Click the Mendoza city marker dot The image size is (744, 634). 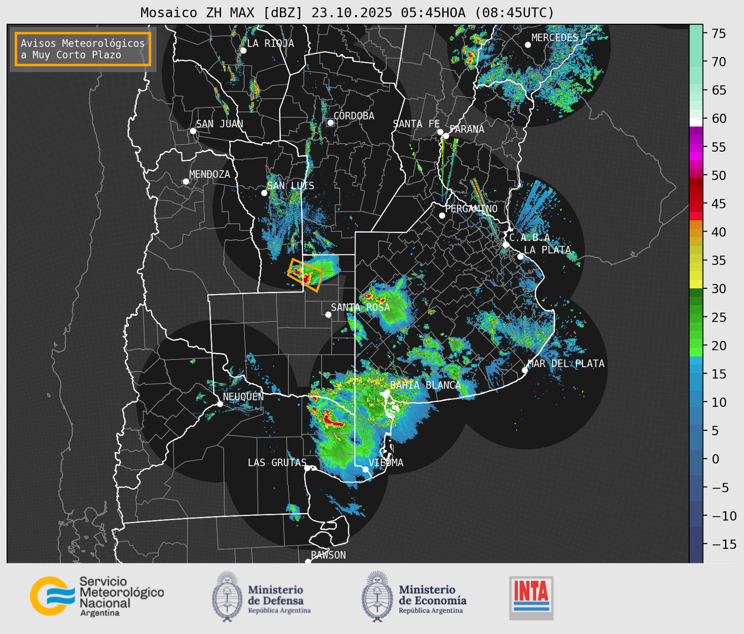coord(186,182)
